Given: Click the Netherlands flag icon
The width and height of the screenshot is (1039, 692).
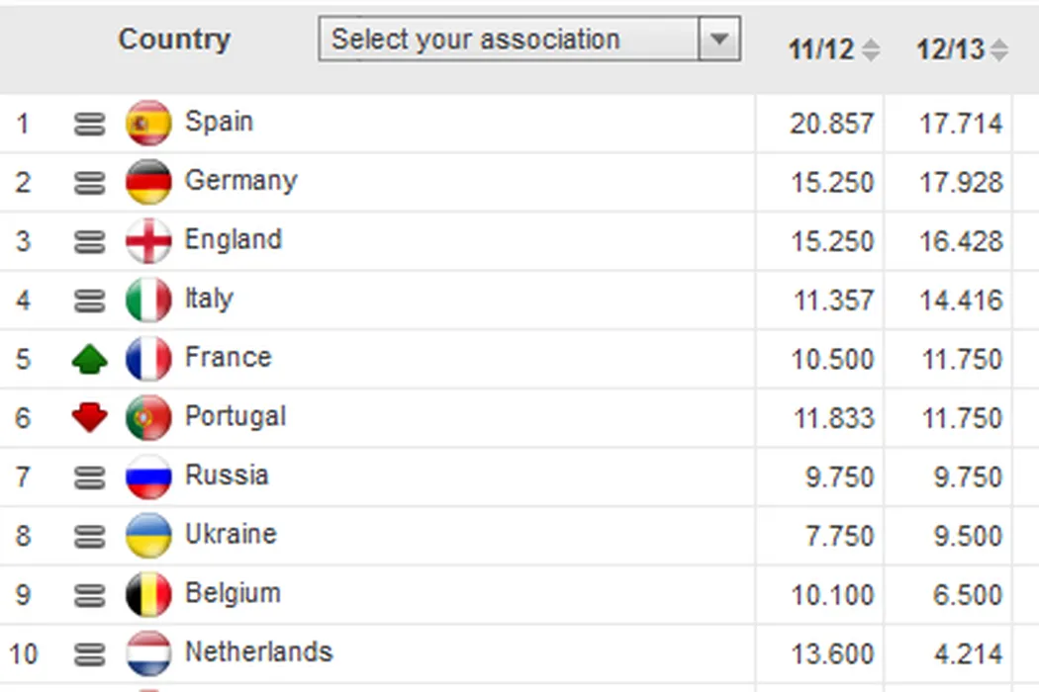Looking at the screenshot, I should click(x=148, y=653).
